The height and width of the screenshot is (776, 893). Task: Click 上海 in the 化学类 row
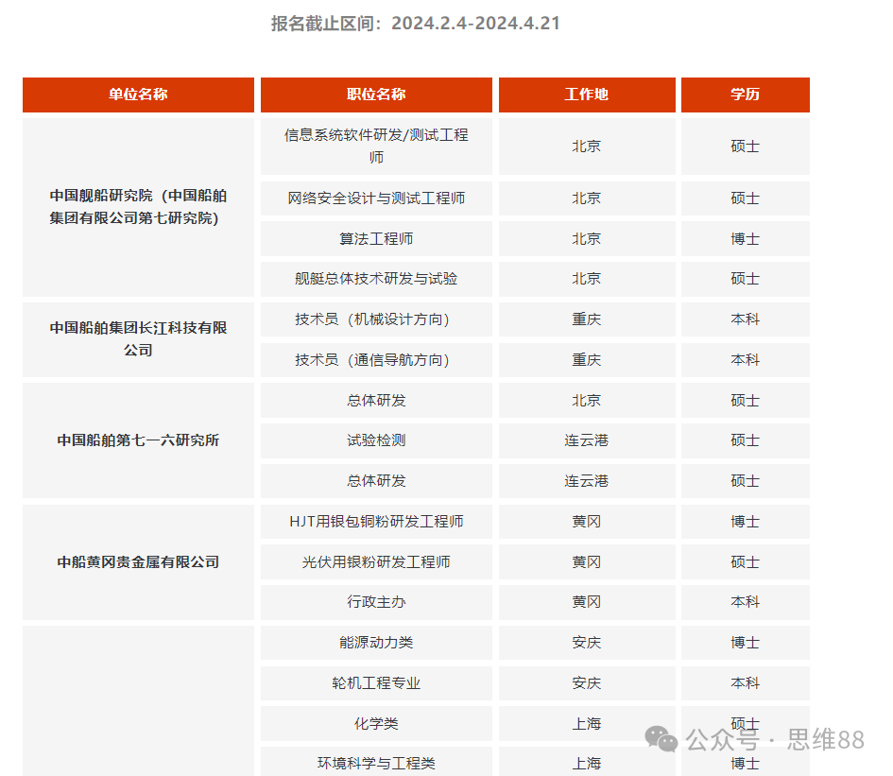[x=587, y=724]
